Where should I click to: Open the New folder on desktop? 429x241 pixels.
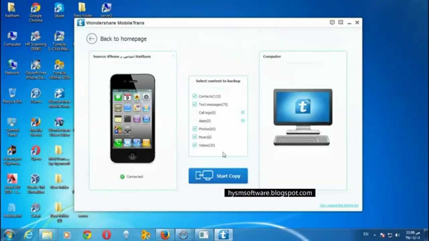pyautogui.click(x=82, y=10)
